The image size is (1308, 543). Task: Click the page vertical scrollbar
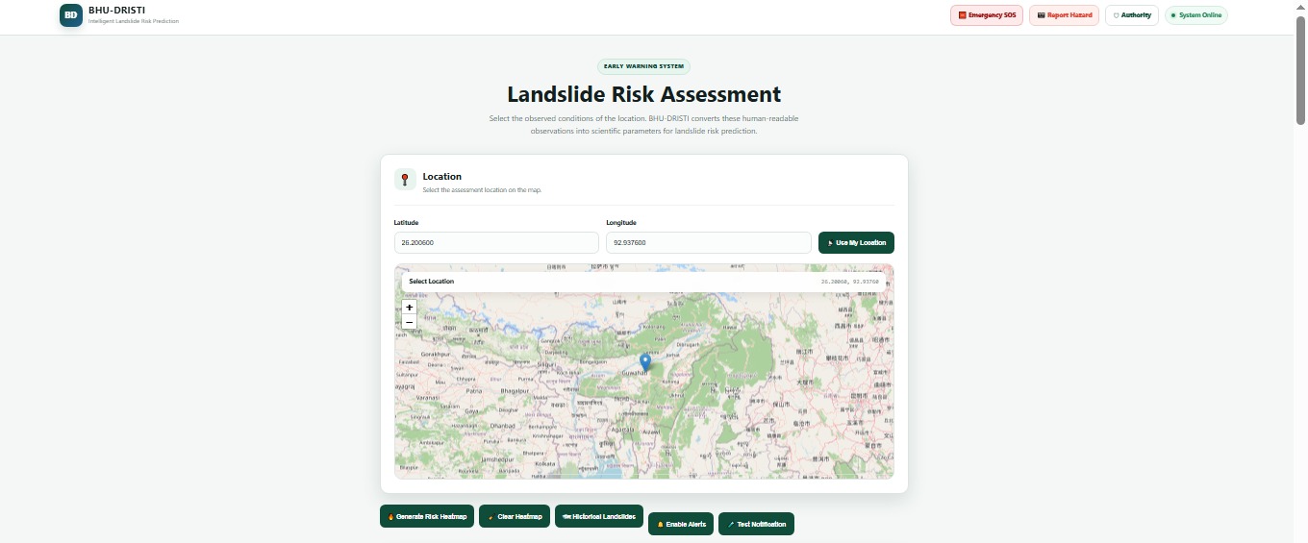click(1300, 271)
